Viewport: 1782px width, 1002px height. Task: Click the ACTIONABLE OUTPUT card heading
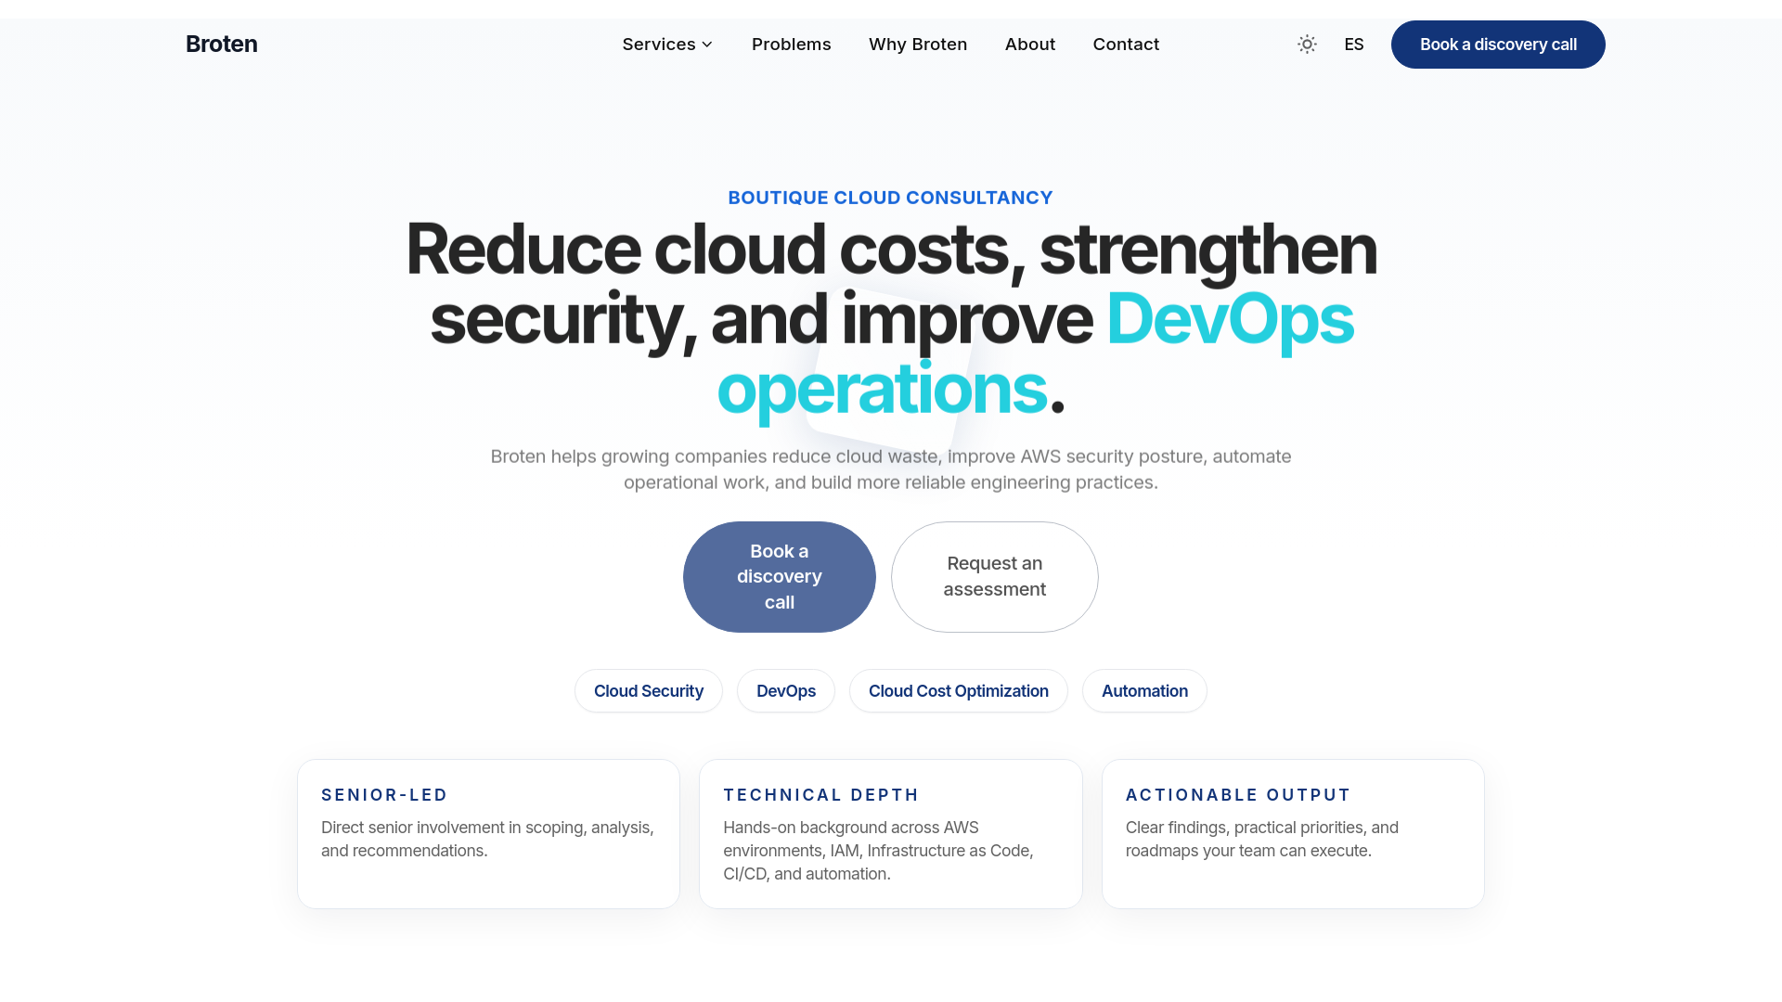pyautogui.click(x=1238, y=795)
